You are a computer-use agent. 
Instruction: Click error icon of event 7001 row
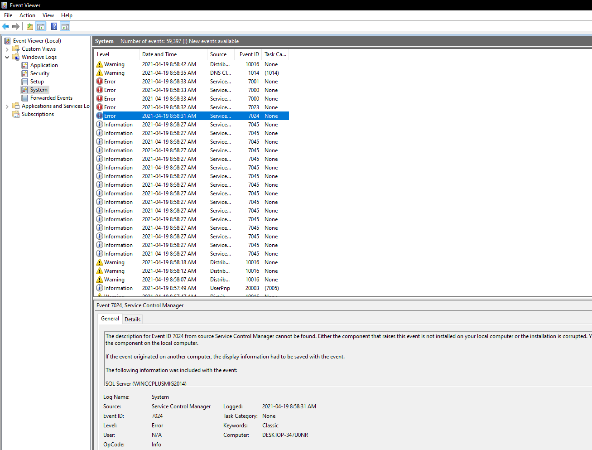(100, 82)
